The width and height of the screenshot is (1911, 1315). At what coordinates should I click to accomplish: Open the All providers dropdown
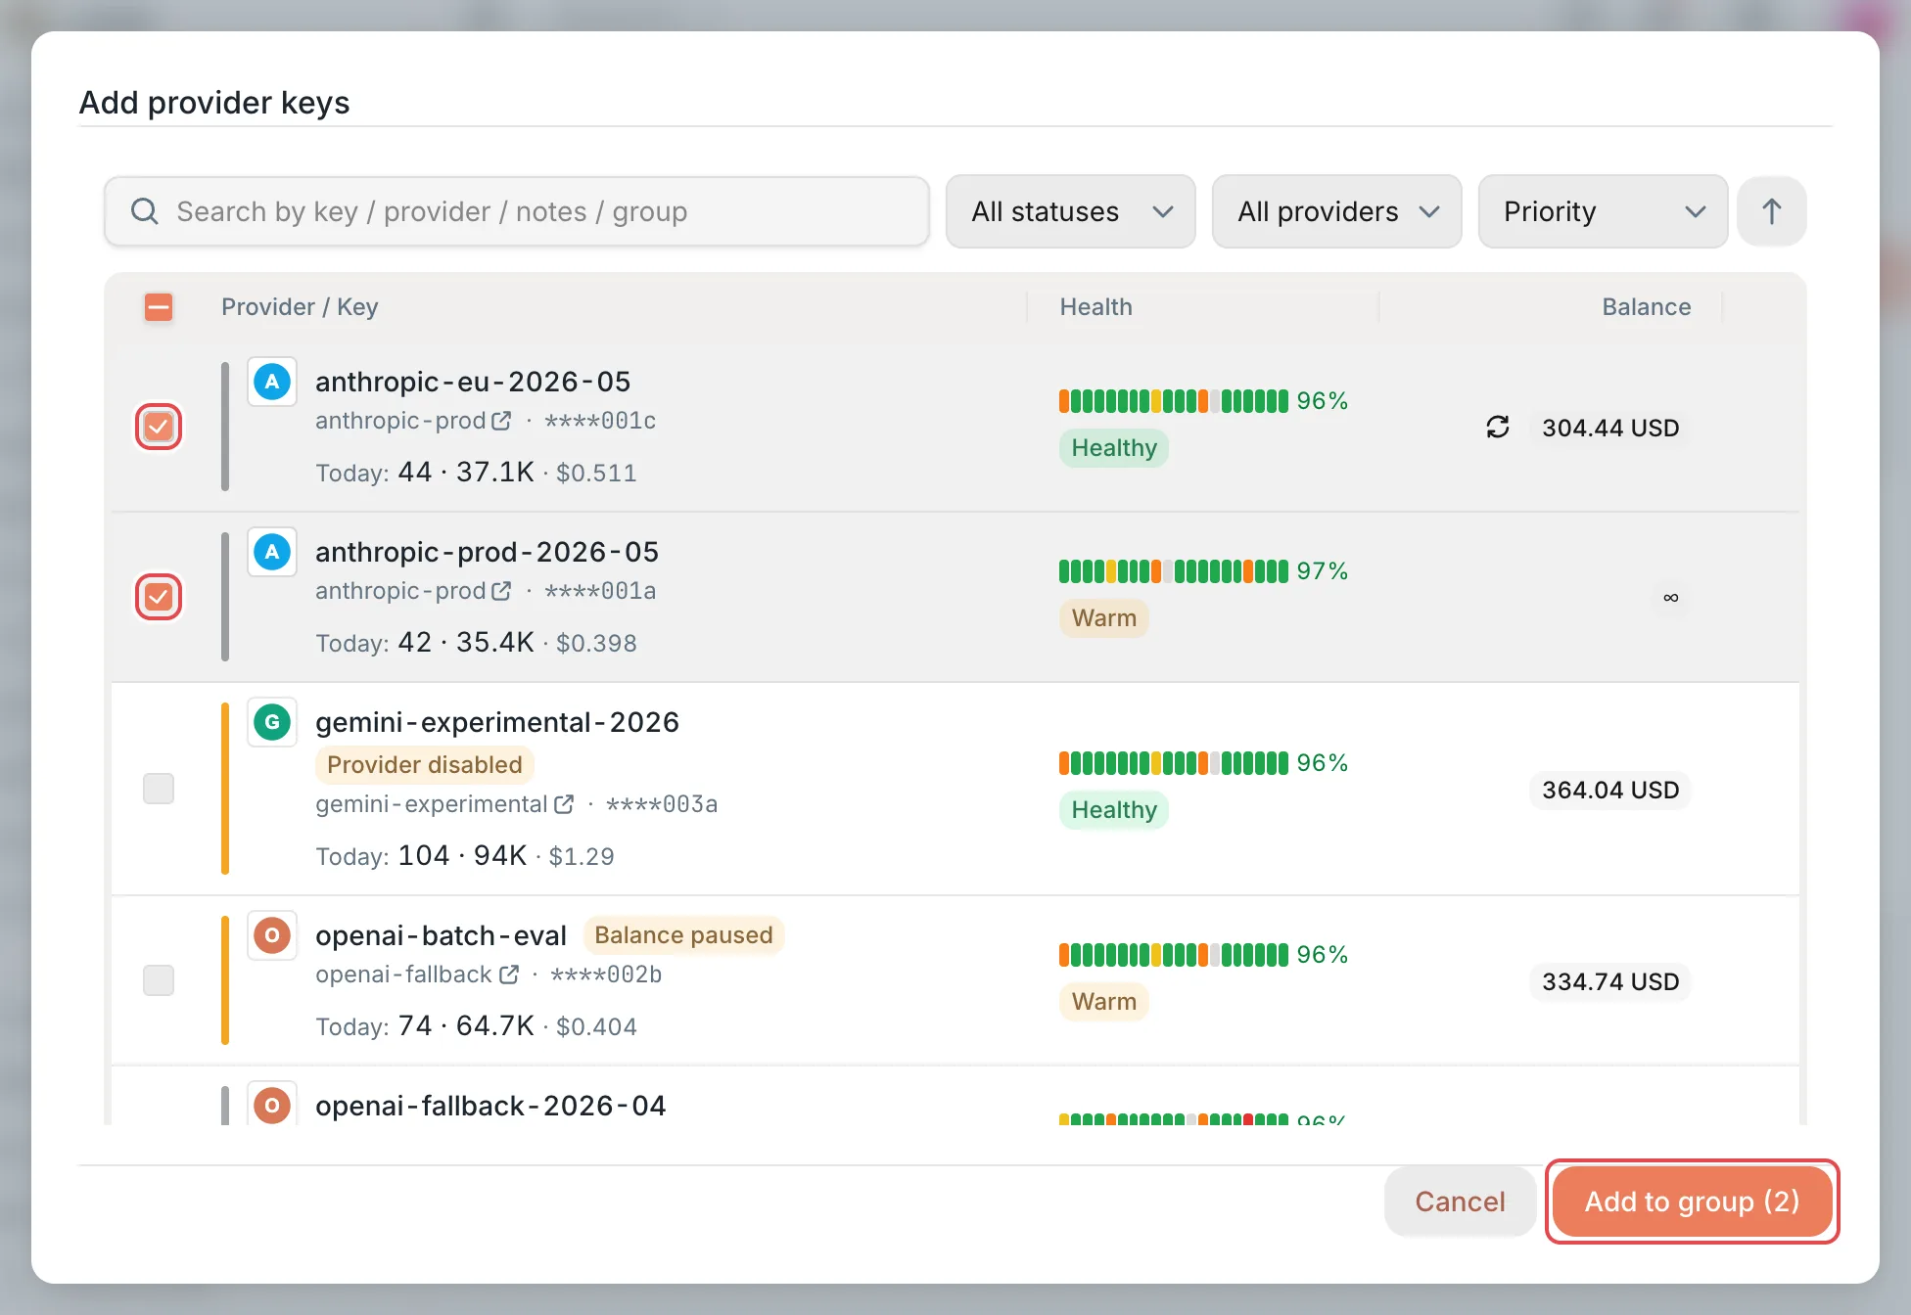coord(1337,211)
